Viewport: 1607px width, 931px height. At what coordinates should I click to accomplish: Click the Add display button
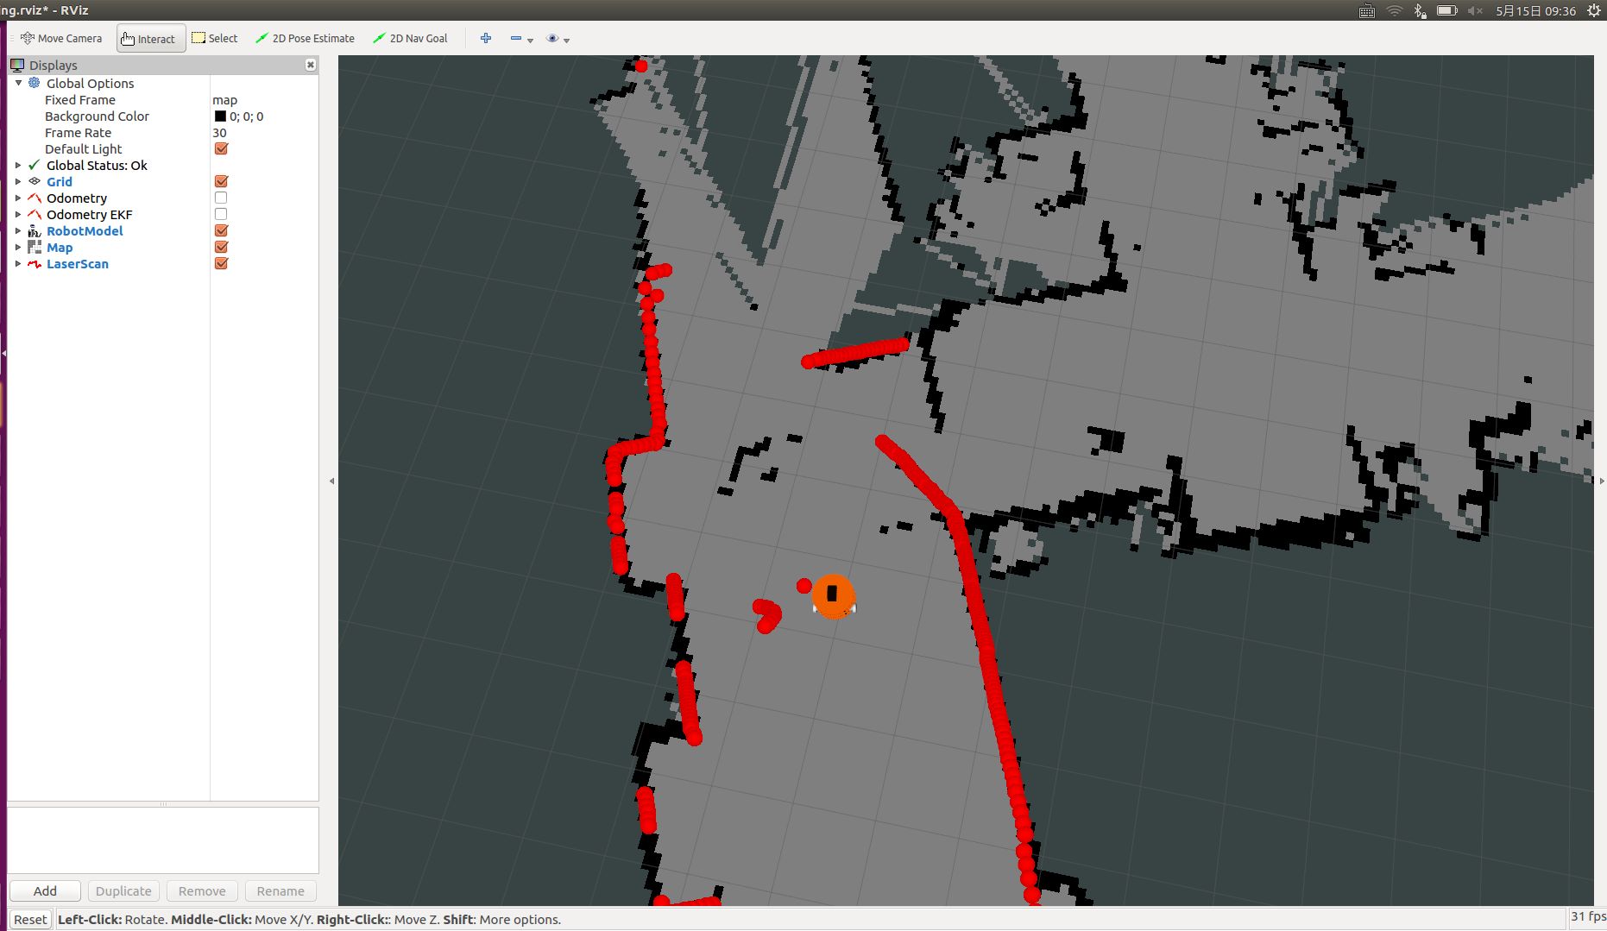coord(45,890)
